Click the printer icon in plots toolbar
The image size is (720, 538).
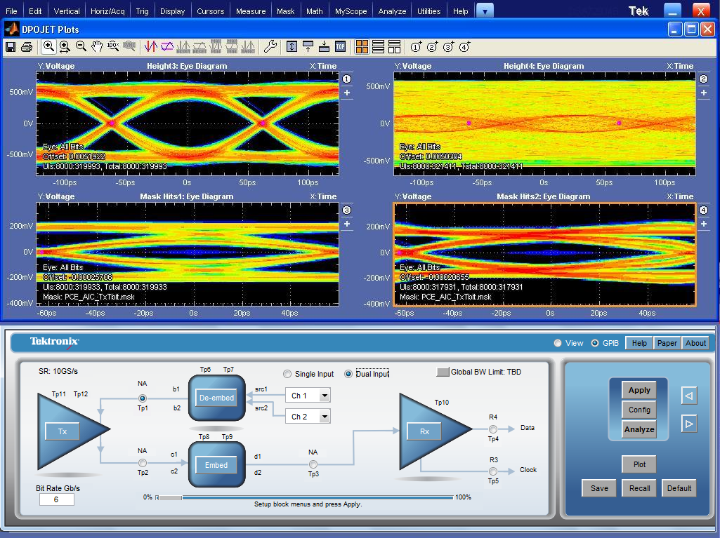pos(27,47)
